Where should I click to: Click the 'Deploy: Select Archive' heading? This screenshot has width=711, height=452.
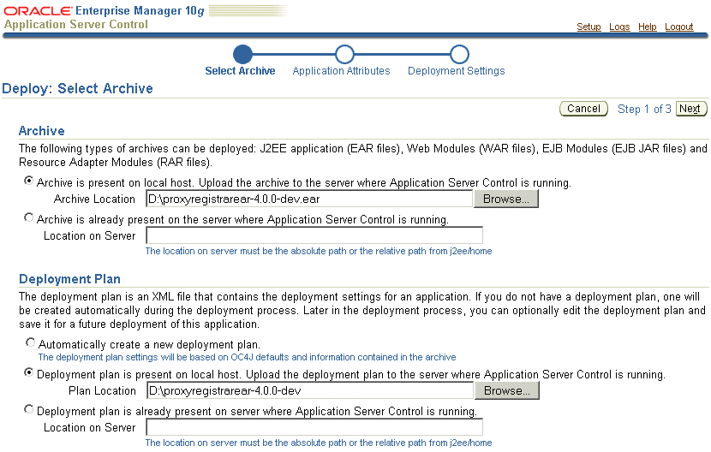pyautogui.click(x=78, y=88)
